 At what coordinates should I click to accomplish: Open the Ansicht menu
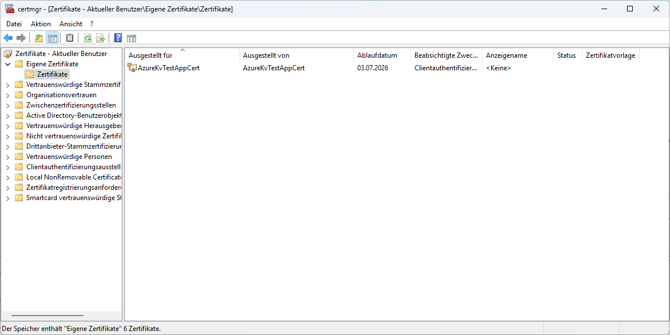(71, 24)
